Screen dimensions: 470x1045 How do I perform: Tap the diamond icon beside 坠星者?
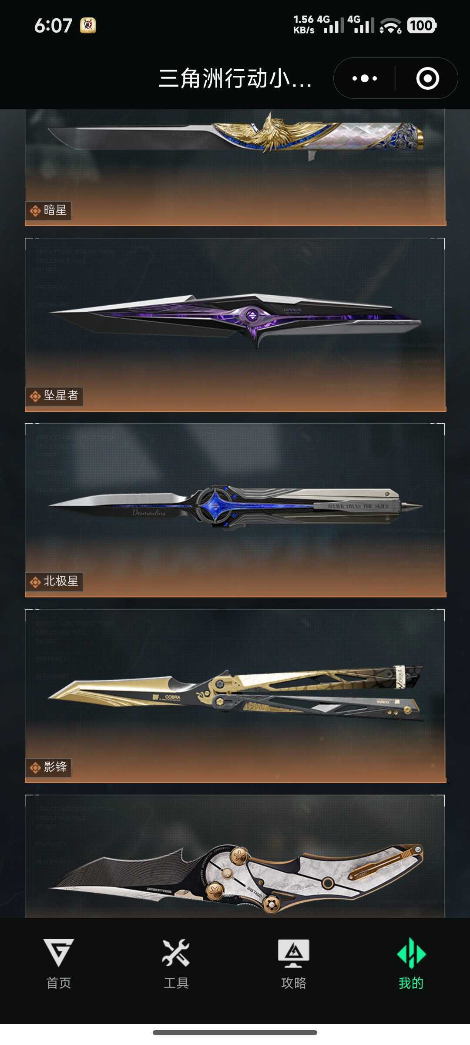click(35, 396)
